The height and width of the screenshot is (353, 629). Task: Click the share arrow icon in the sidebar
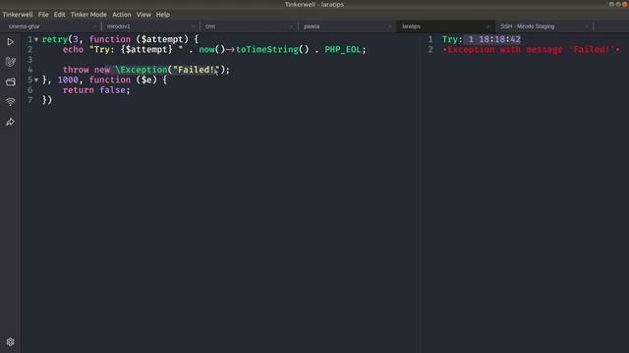coord(11,122)
